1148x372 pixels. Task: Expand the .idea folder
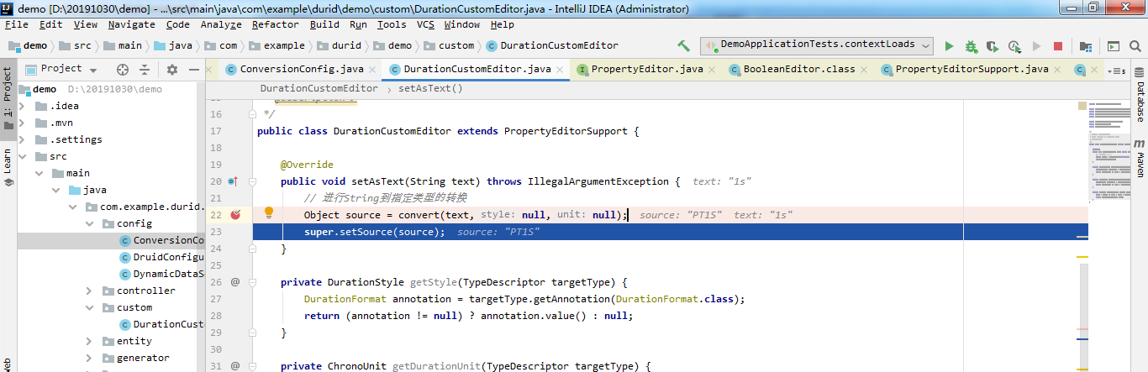pos(24,106)
